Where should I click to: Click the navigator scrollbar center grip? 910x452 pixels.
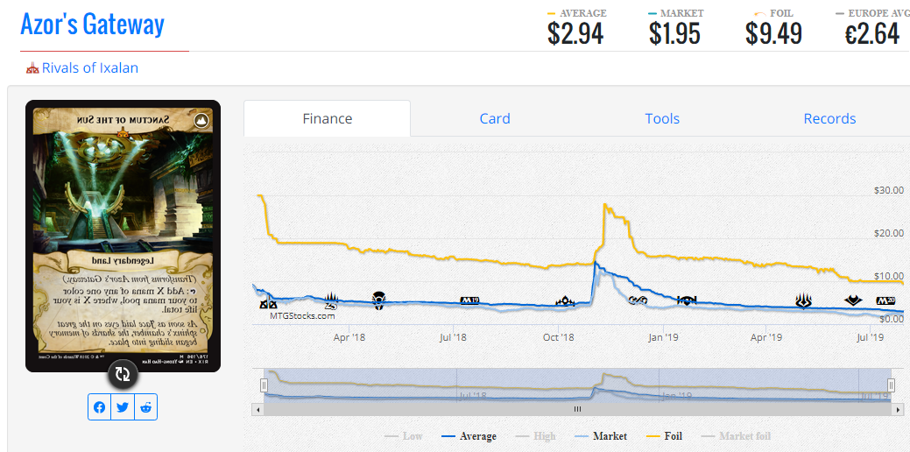[577, 409]
